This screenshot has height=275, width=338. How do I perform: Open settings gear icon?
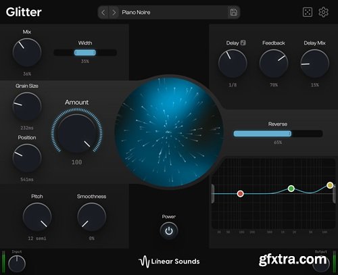click(323, 12)
